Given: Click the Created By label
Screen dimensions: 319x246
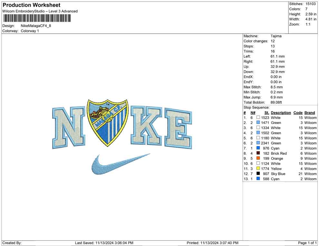Looking at the screenshot, I should [12, 243].
